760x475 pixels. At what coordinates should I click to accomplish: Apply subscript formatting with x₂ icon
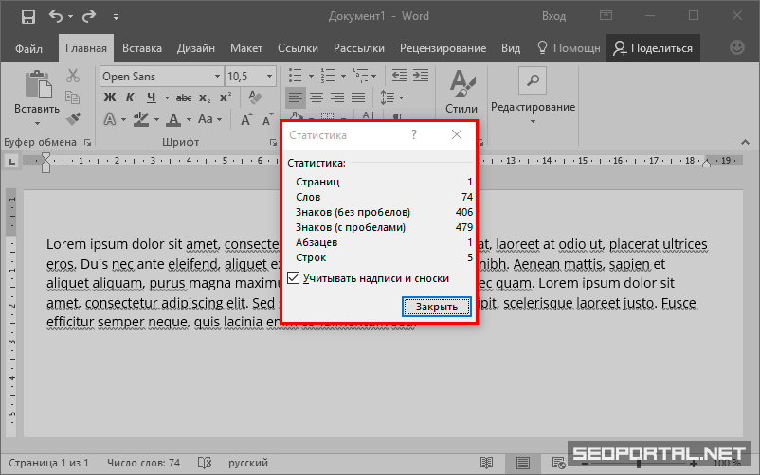[x=202, y=97]
